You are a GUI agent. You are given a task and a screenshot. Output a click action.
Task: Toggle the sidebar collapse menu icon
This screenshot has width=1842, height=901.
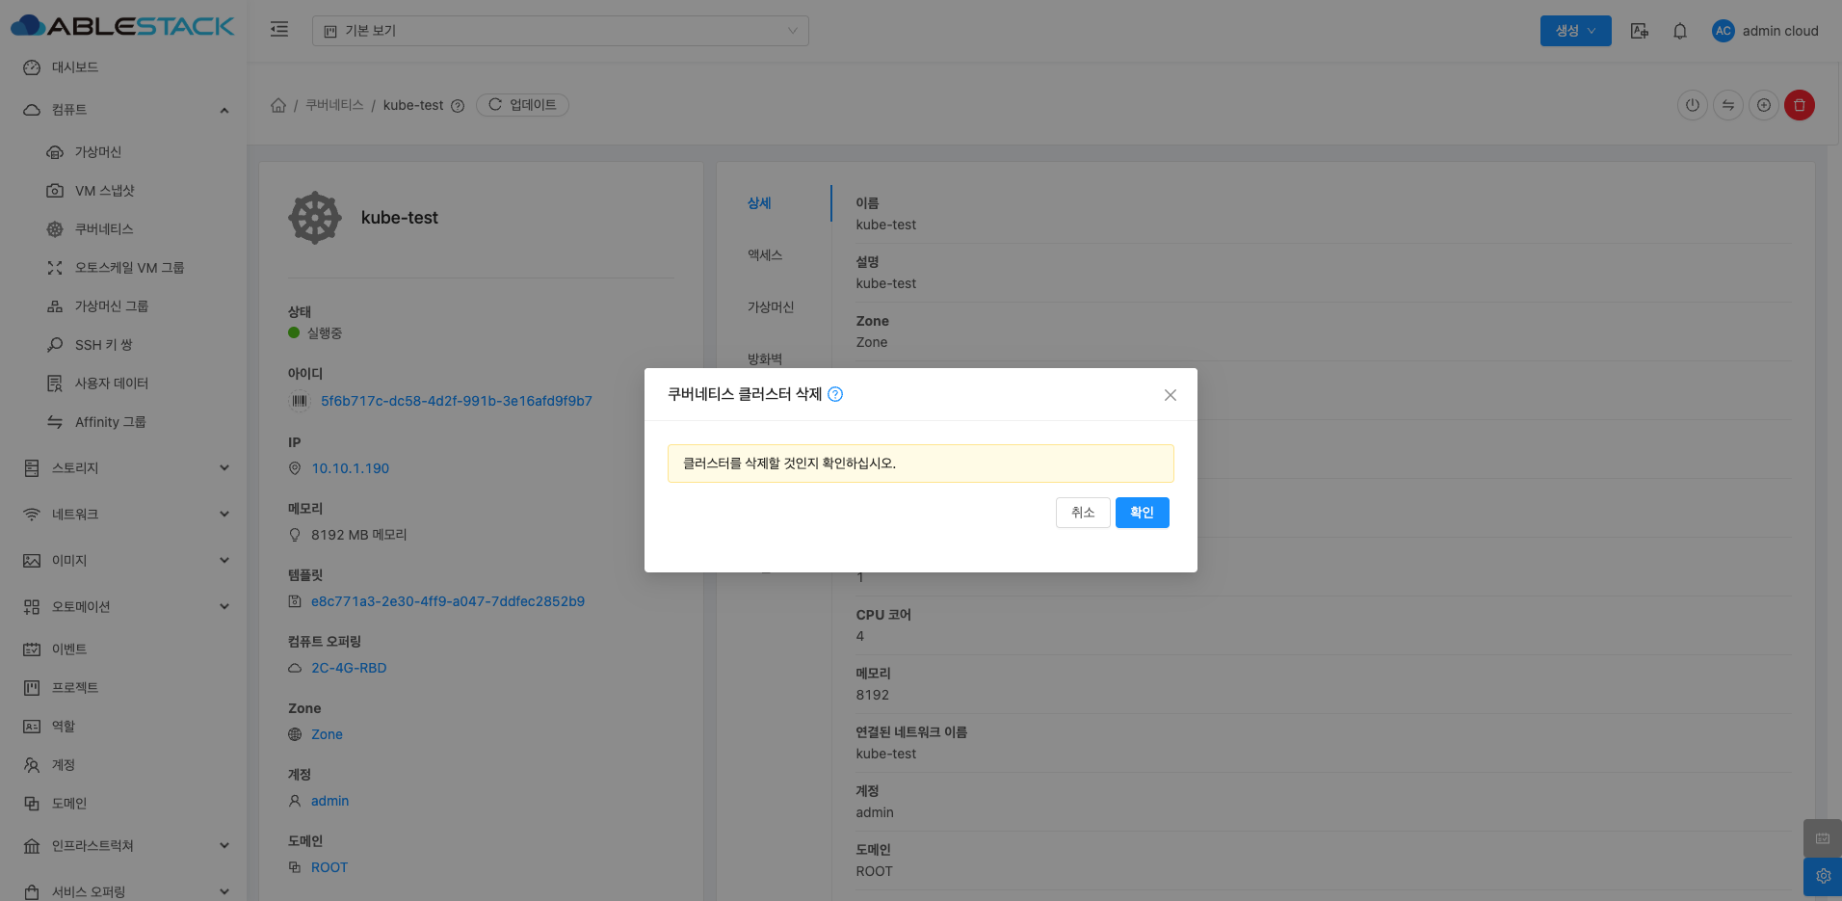point(279,30)
